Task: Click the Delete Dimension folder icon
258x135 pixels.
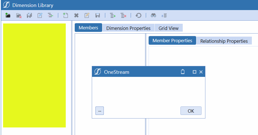Action: (19, 15)
